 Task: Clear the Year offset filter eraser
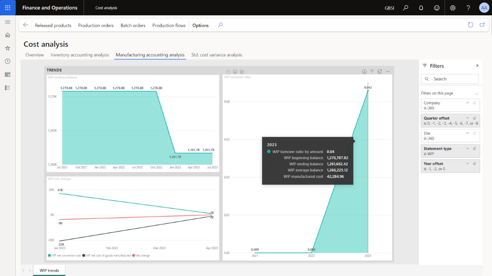coord(475,163)
